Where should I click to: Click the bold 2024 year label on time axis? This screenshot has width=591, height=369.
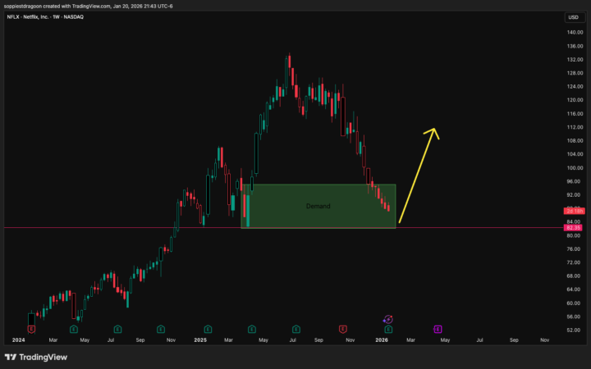click(x=18, y=340)
